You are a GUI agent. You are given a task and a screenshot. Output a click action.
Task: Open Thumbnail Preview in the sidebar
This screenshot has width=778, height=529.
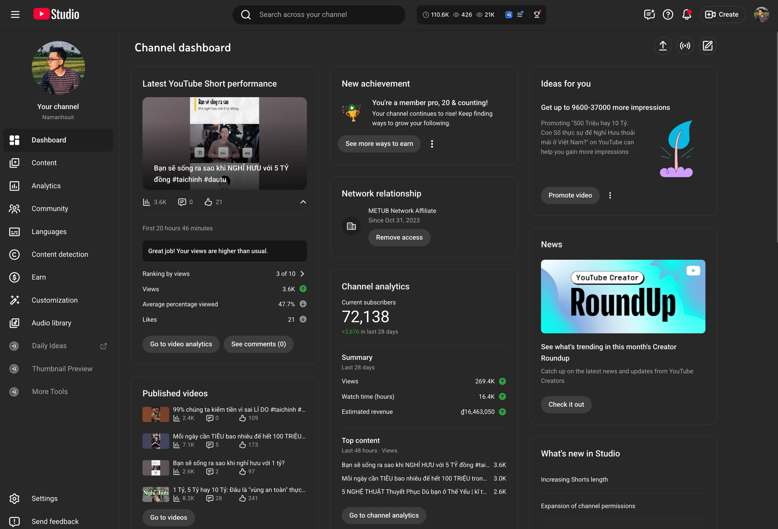click(58, 369)
